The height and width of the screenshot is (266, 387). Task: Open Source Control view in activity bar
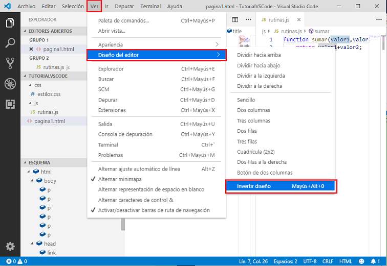pyautogui.click(x=10, y=63)
